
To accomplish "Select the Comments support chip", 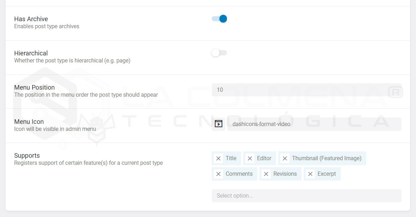I will tap(239, 174).
